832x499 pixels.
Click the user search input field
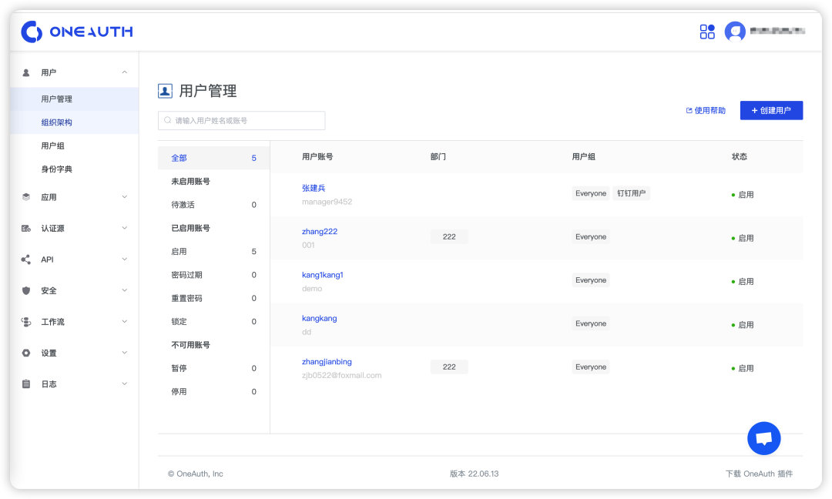242,120
